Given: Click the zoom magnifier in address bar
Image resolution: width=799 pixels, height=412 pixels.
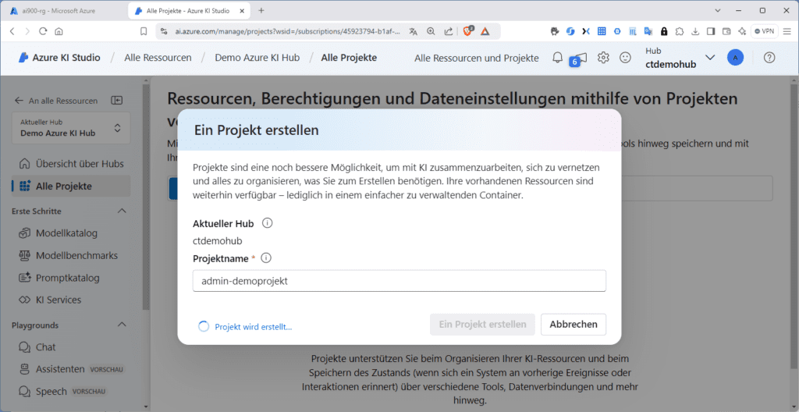Looking at the screenshot, I should 431,31.
